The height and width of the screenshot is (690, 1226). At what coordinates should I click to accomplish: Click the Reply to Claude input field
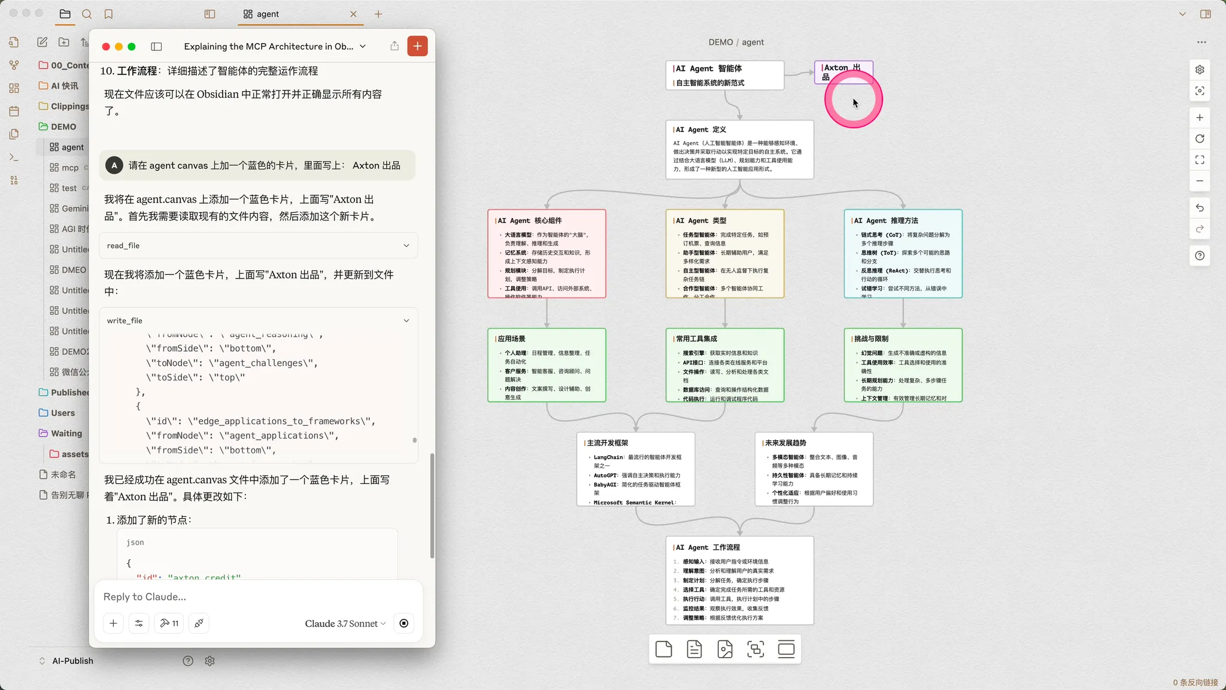point(257,597)
